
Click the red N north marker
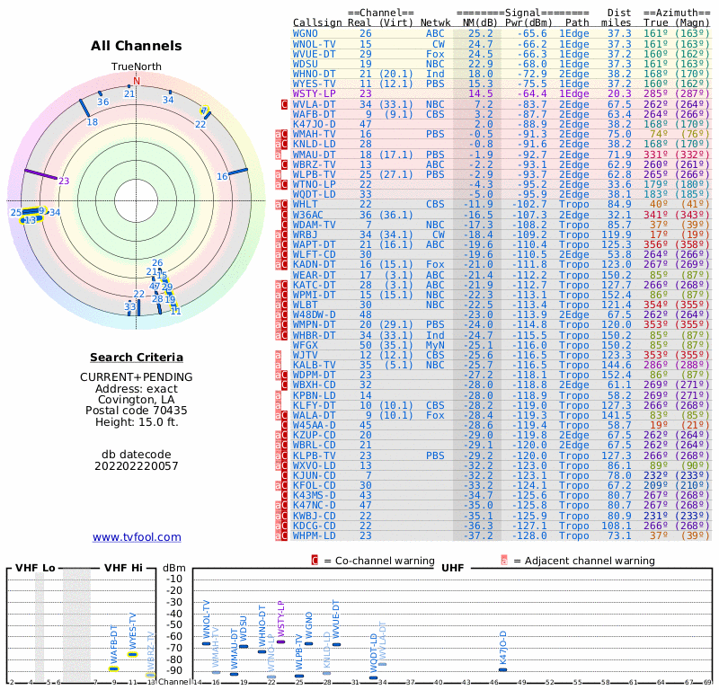click(137, 81)
